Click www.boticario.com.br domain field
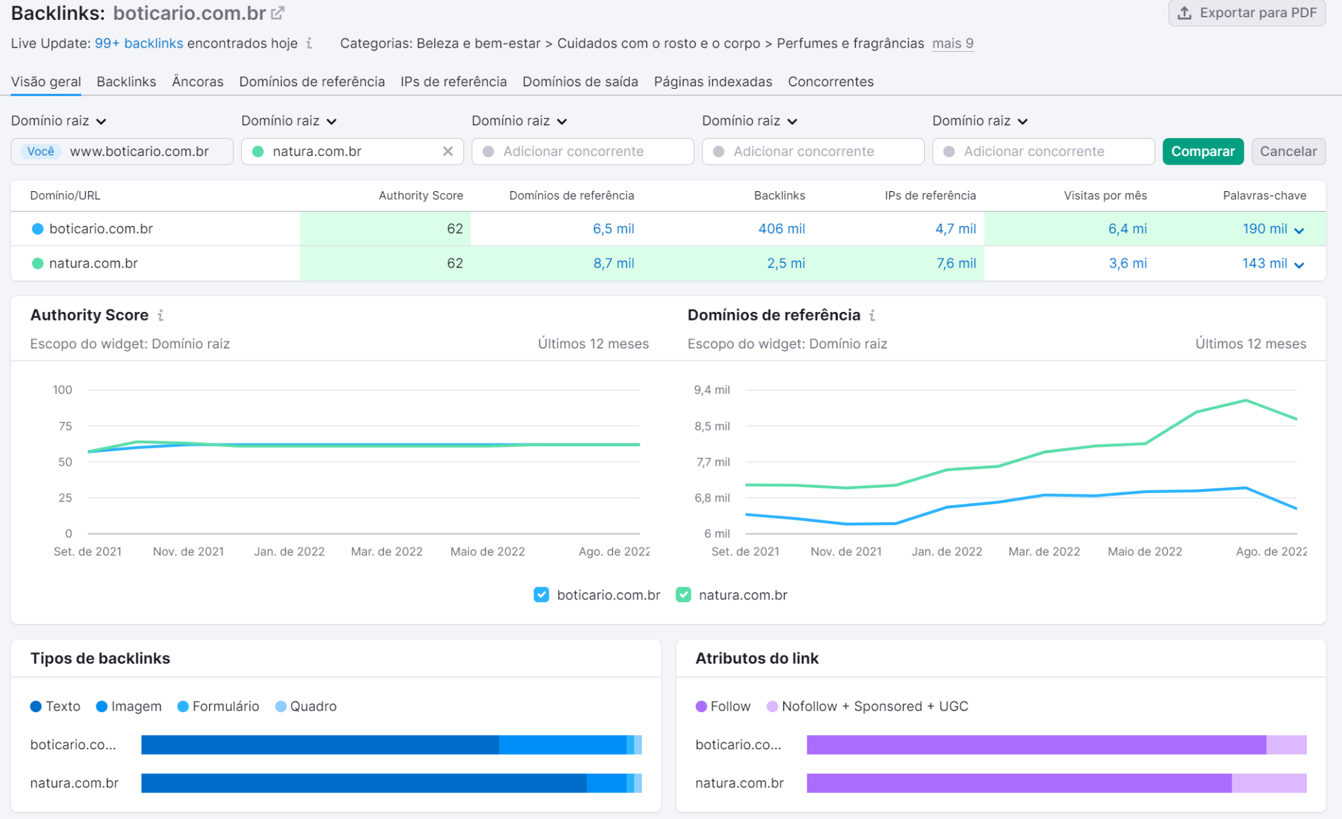1342x819 pixels. (122, 151)
